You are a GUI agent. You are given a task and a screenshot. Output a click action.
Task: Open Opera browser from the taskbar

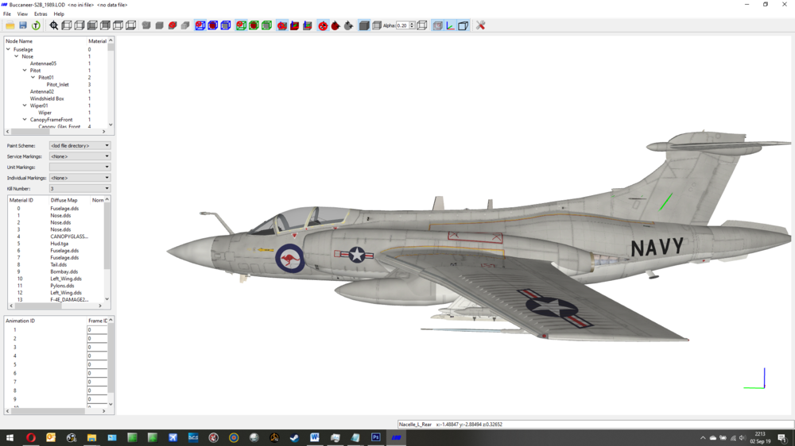pos(30,437)
